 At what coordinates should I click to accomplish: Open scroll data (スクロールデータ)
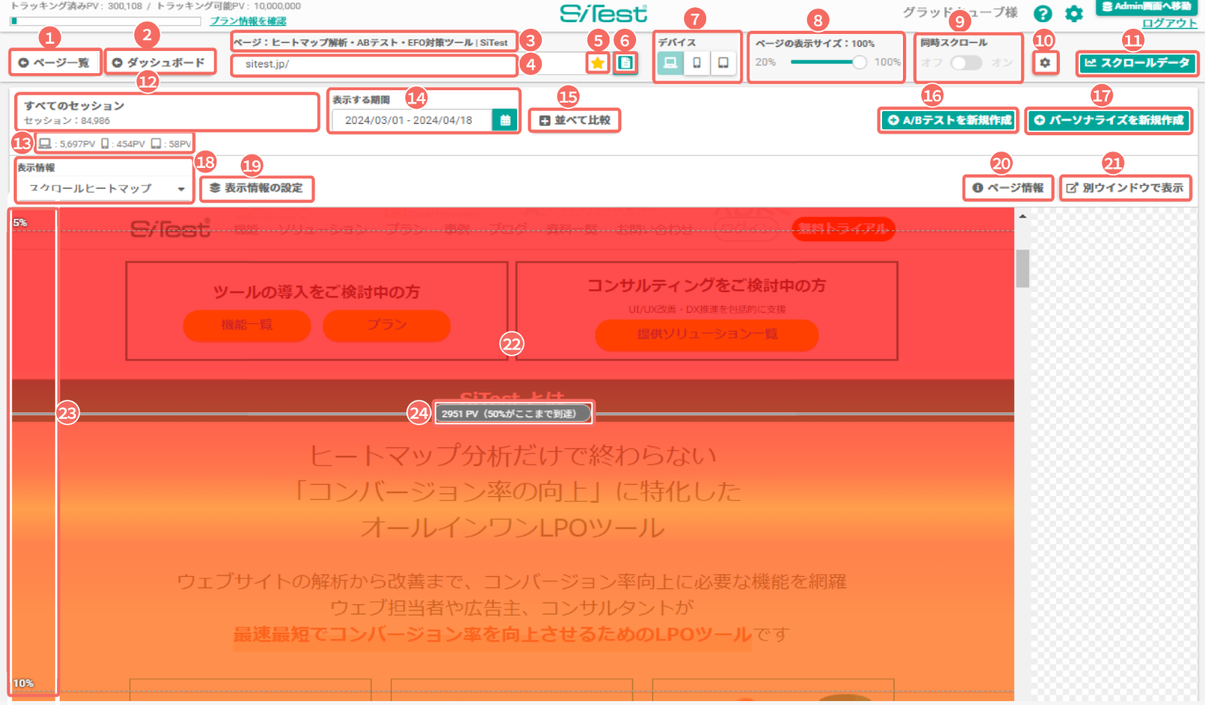(x=1137, y=63)
